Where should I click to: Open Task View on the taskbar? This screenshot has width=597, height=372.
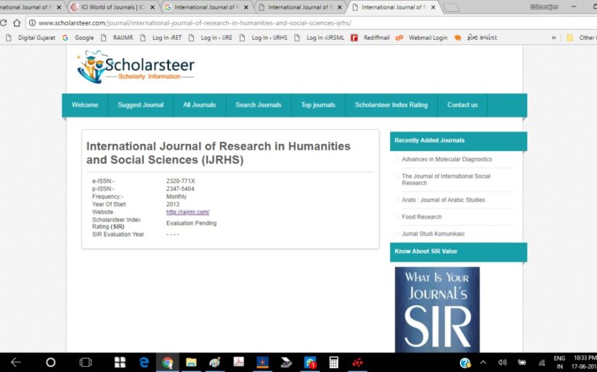click(x=85, y=363)
